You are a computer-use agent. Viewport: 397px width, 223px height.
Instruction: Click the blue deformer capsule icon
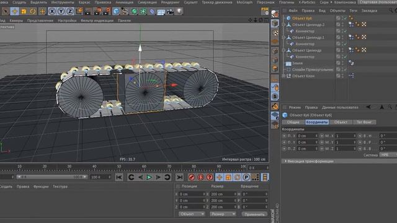[152, 11]
